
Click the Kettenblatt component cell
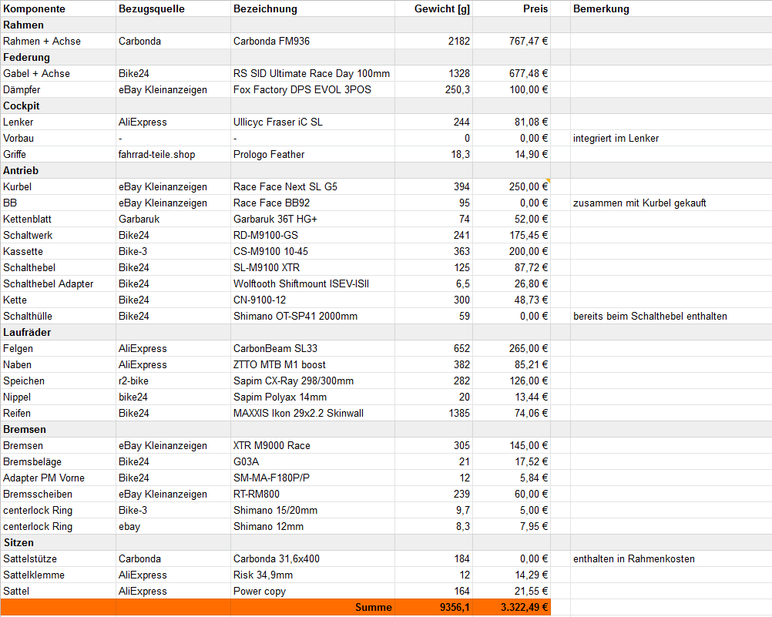point(58,219)
